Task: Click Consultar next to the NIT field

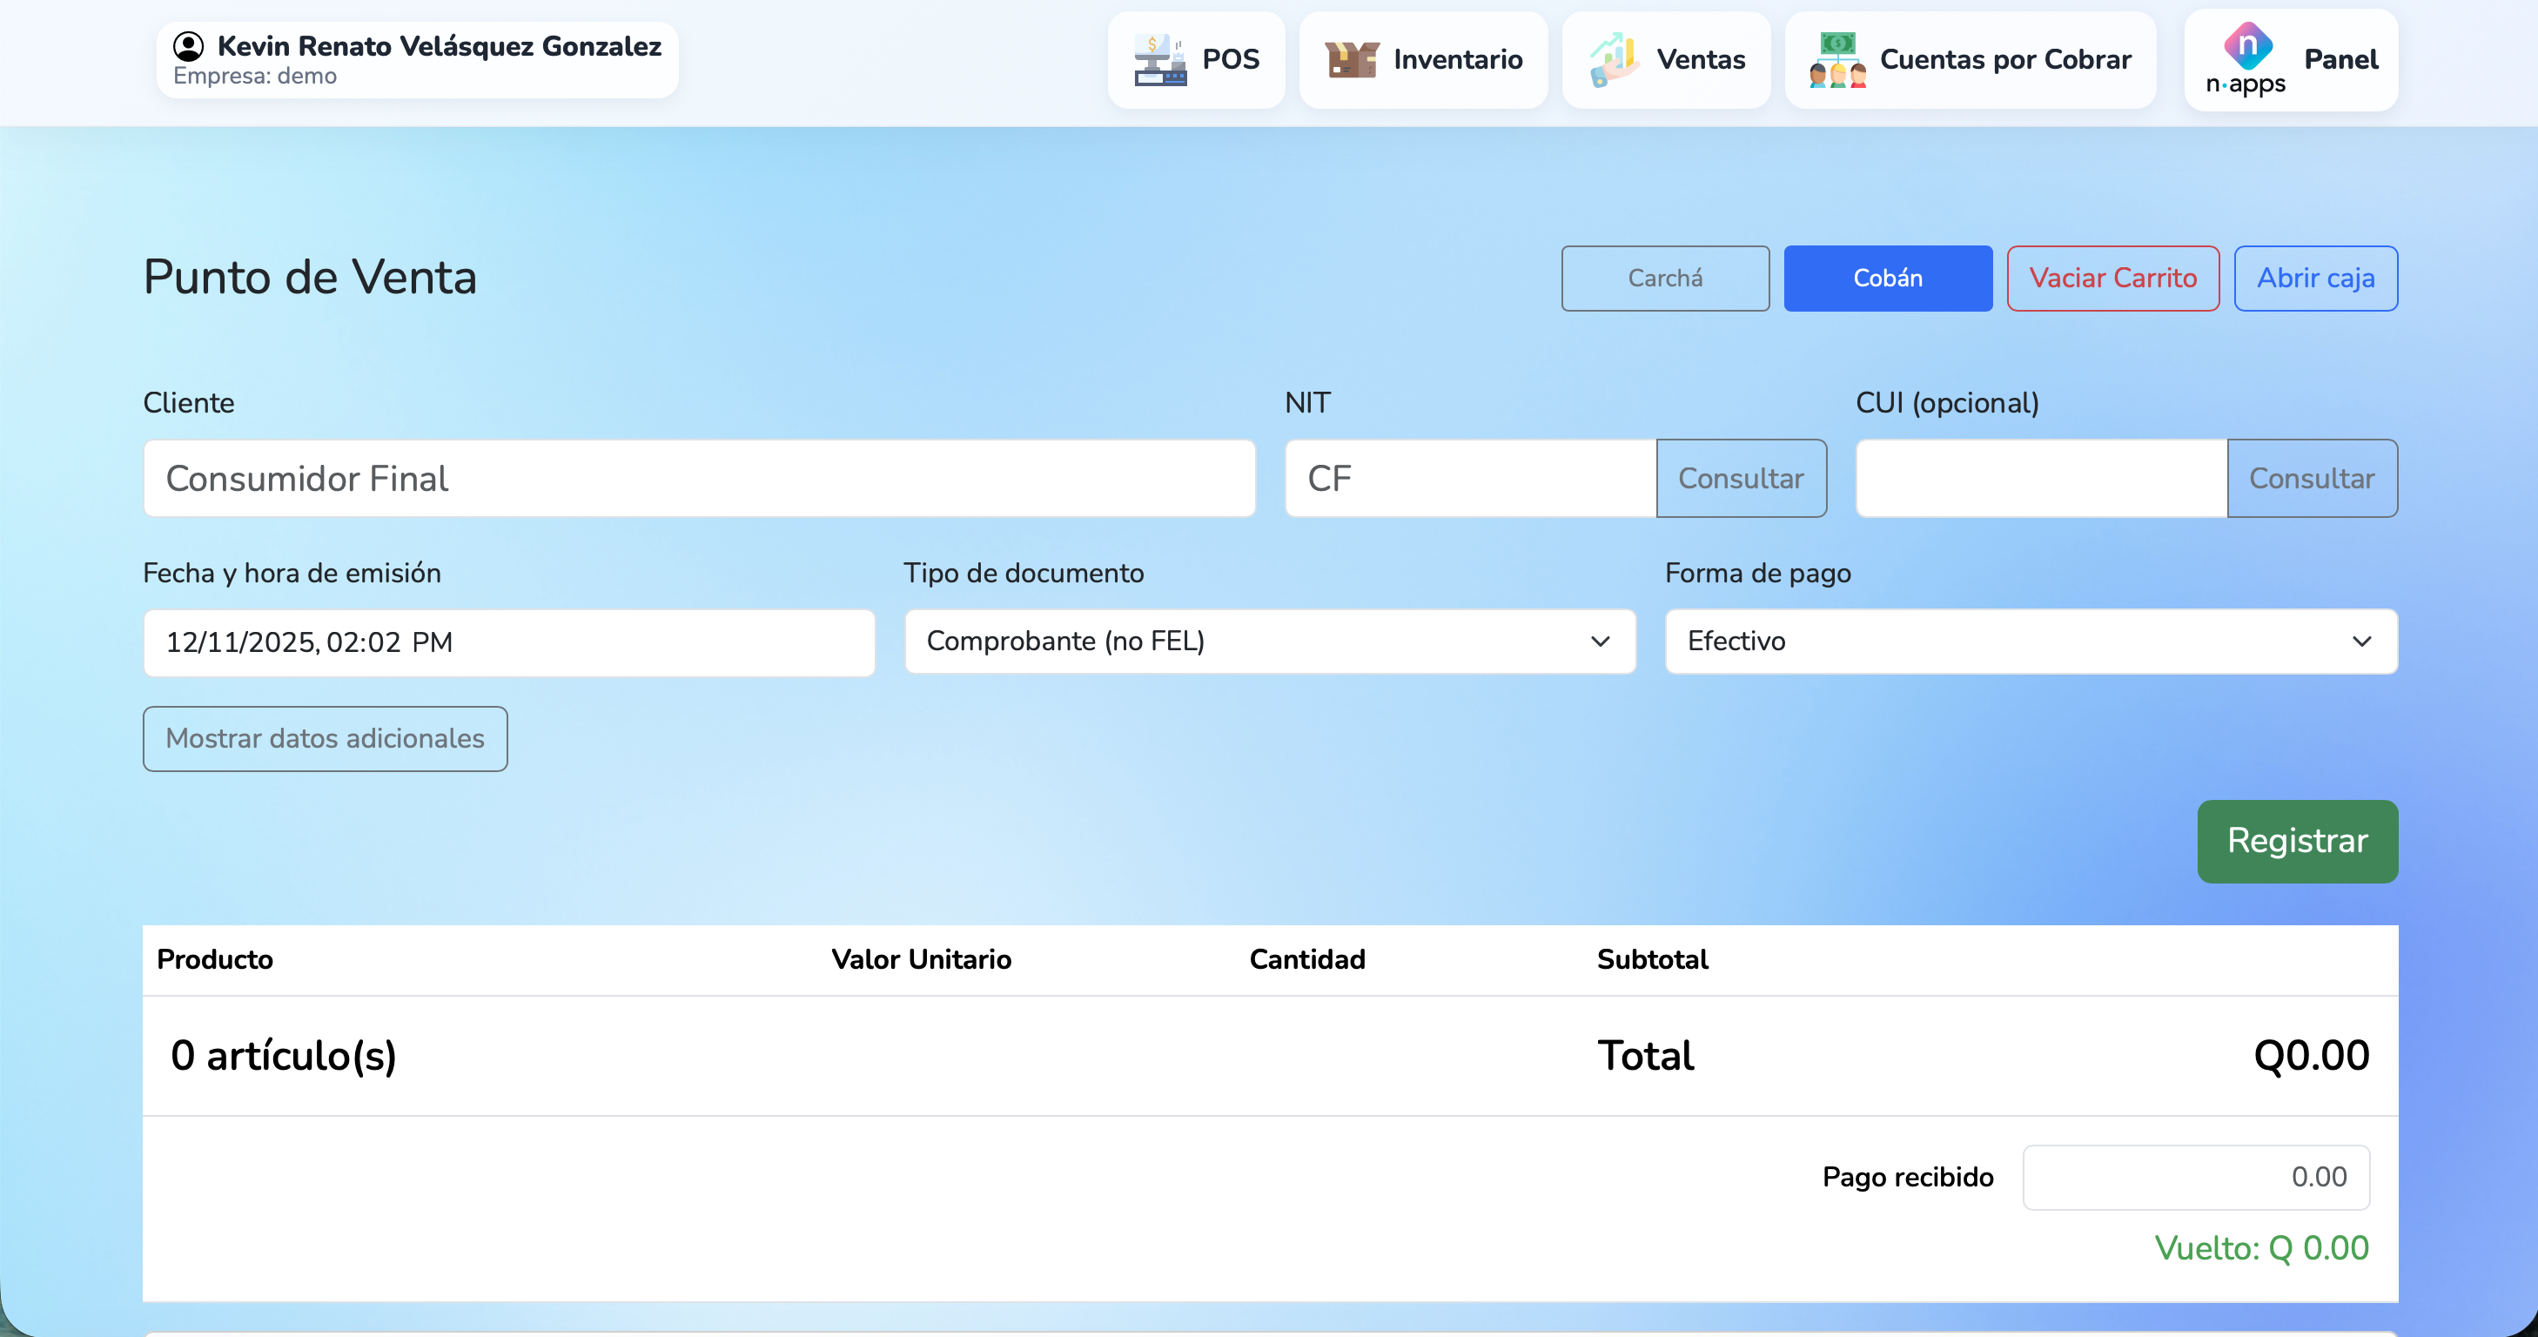Action: (1740, 479)
